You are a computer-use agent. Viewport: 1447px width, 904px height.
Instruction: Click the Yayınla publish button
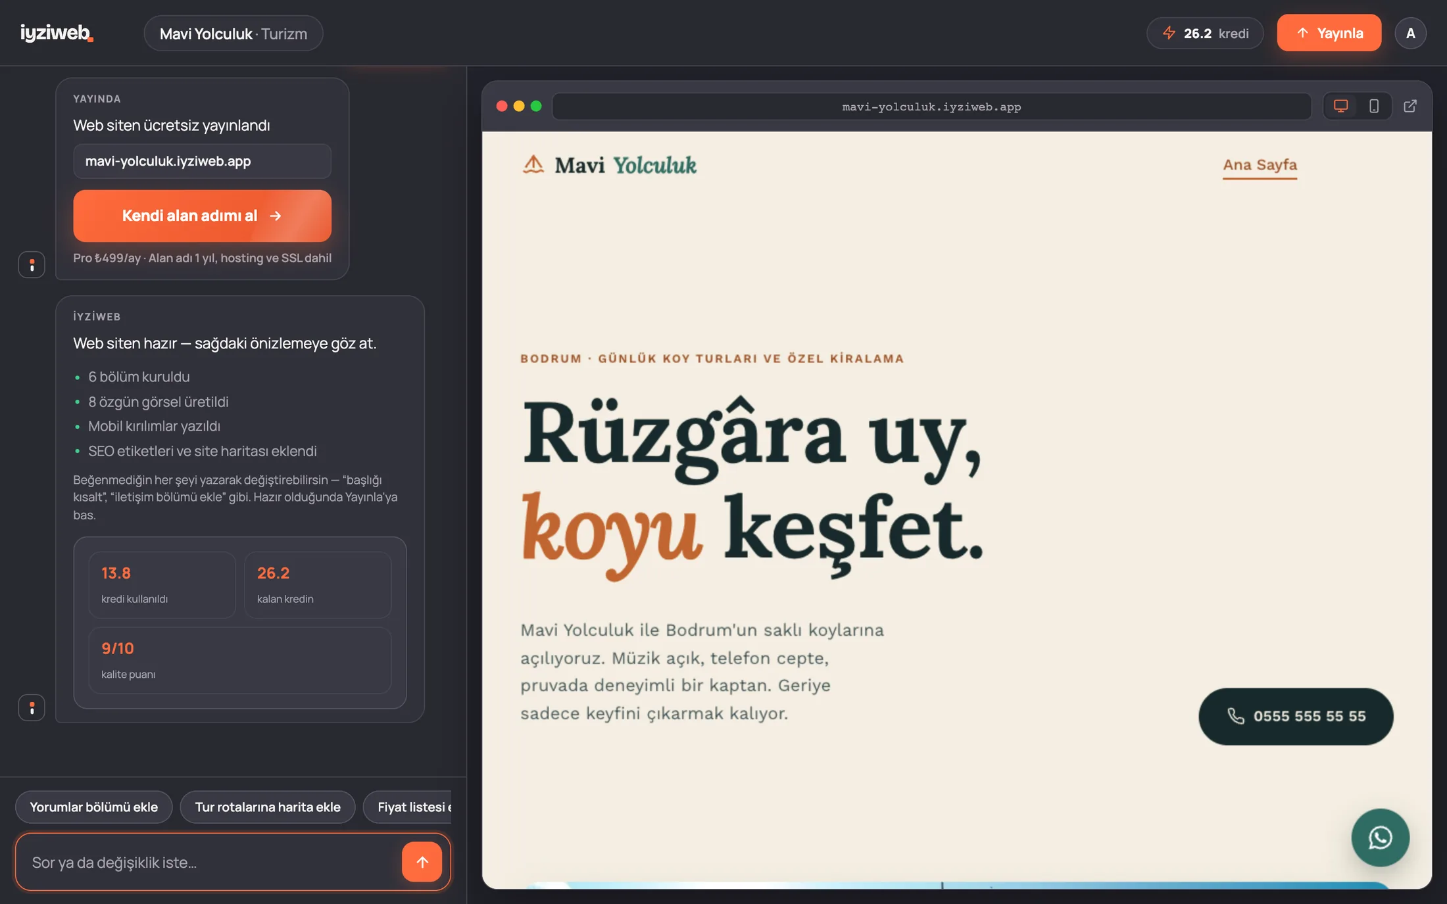[1329, 33]
